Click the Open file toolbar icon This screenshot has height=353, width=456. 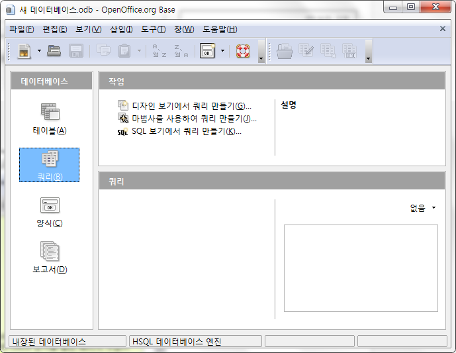54,51
